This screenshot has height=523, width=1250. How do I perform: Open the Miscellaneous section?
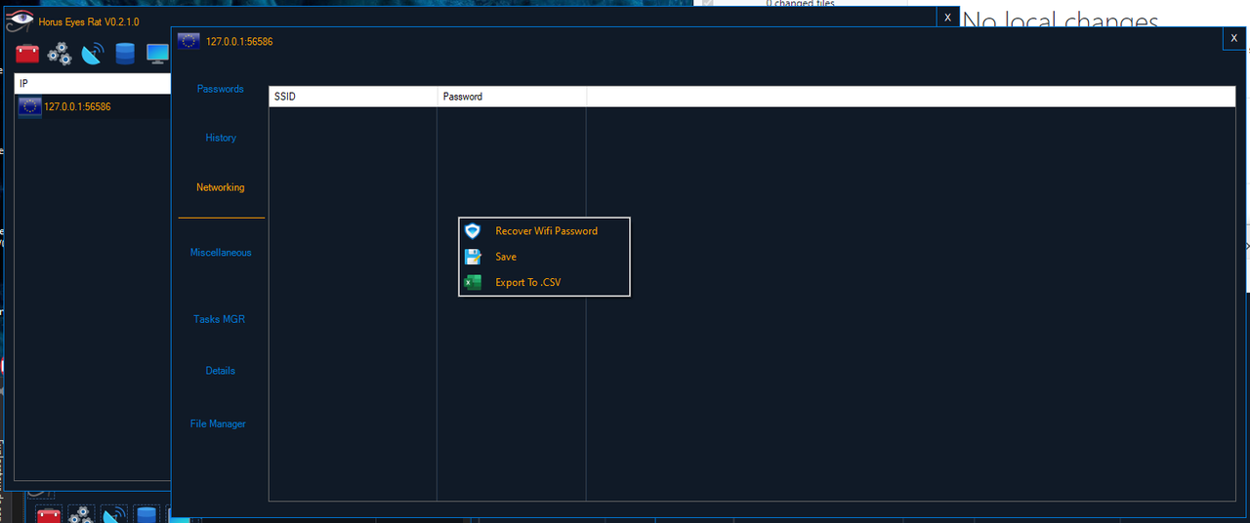point(221,253)
